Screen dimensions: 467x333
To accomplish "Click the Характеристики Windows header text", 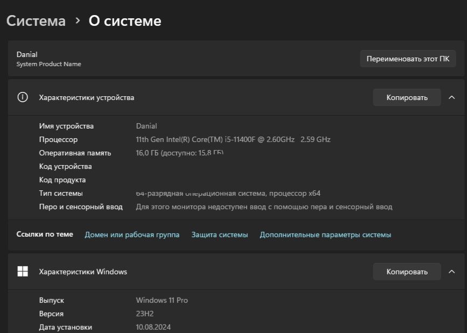I will click(83, 272).
